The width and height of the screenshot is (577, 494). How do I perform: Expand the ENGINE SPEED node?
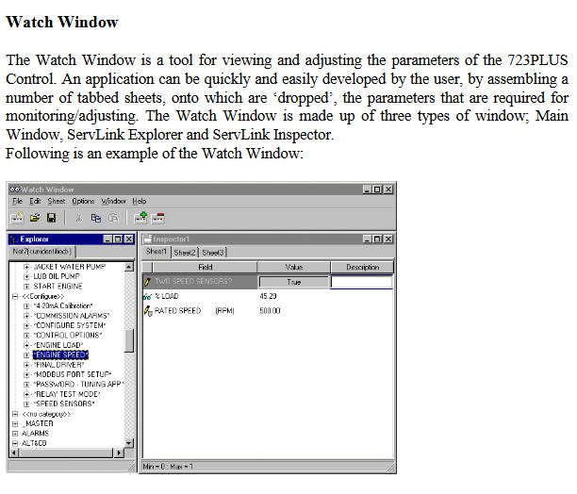coord(26,355)
